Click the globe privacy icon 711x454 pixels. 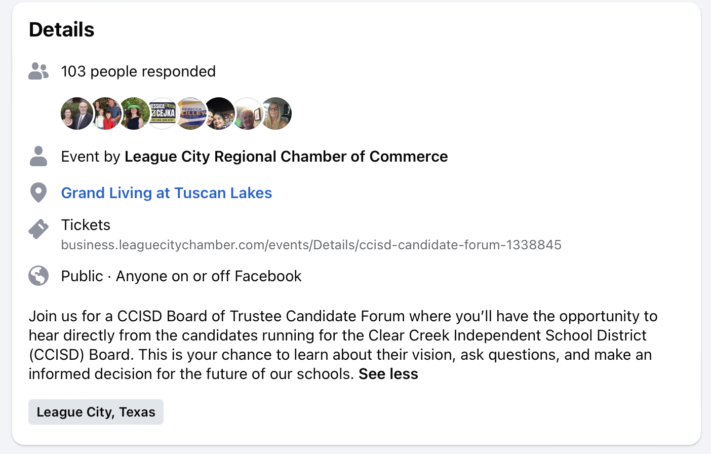pos(38,276)
